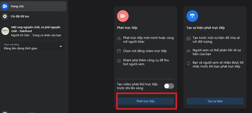Open the Đăng lên dòng thời gian selector
Image resolution: width=252 pixels, height=113 pixels.
tap(33, 46)
